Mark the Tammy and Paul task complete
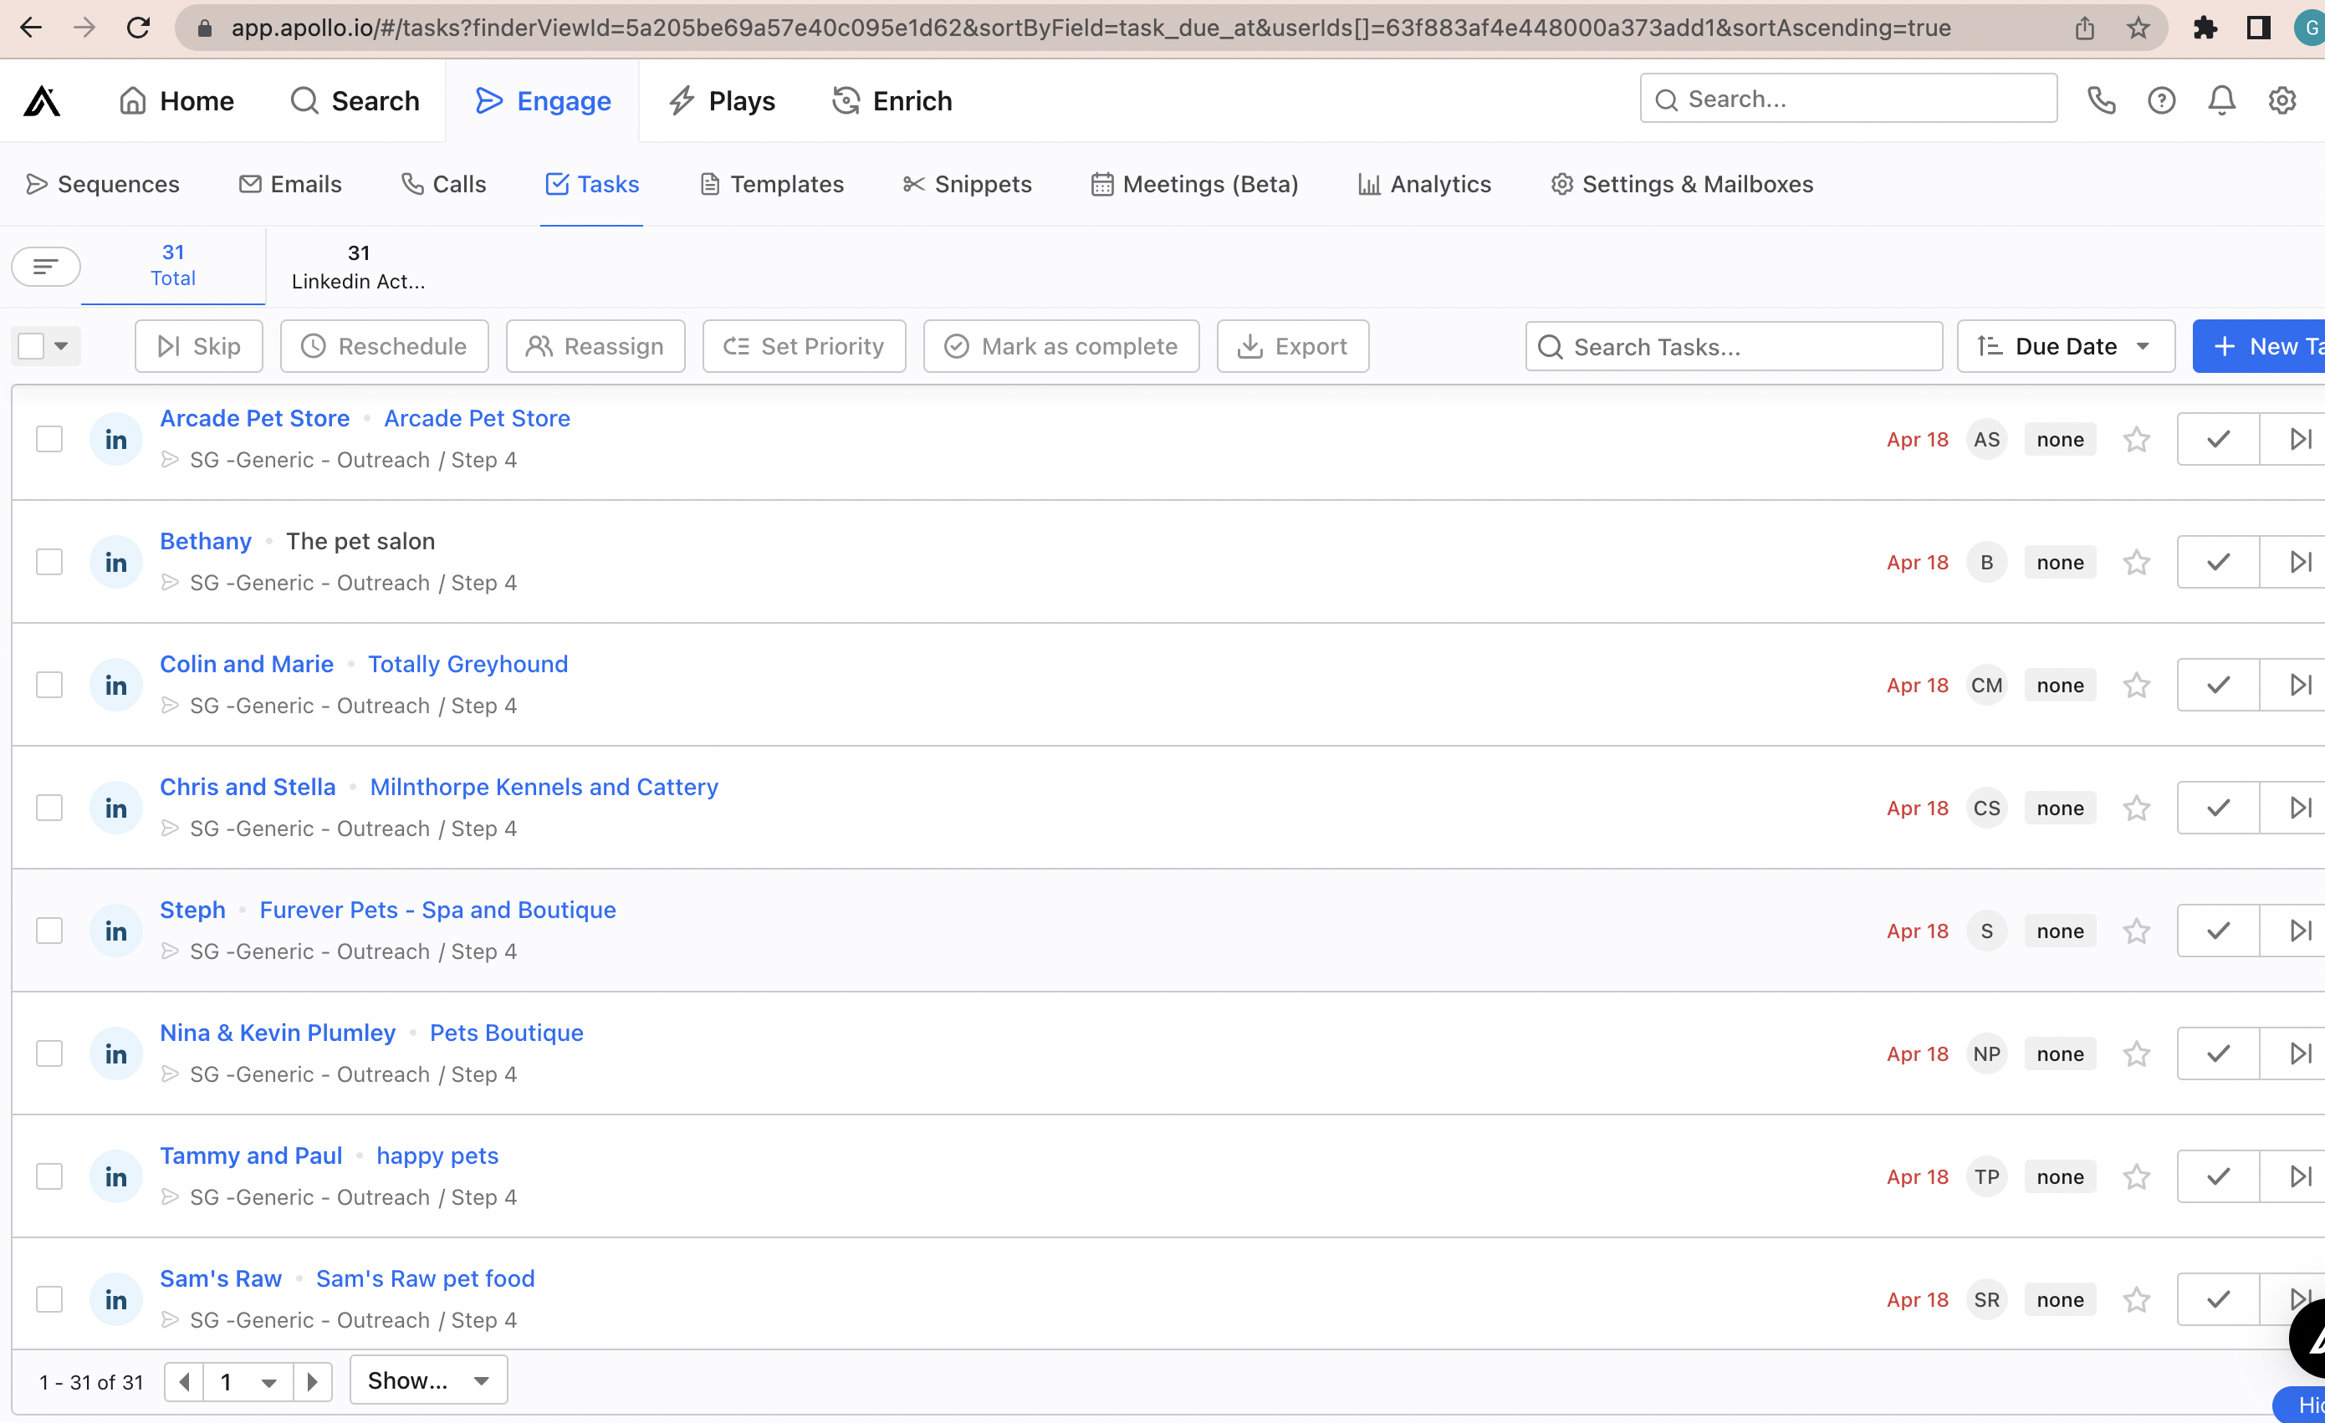 coord(2219,1177)
